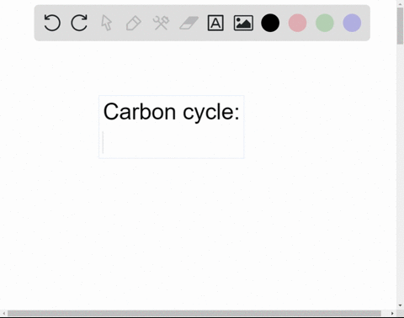This screenshot has width=404, height=318.
Task: Click the 'Carbon cycle:' text
Action: [171, 112]
